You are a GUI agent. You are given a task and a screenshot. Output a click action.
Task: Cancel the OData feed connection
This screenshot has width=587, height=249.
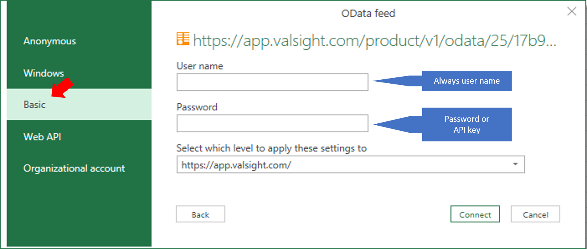point(535,214)
